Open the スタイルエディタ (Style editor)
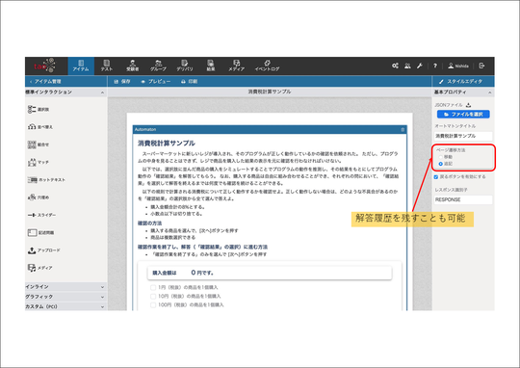This screenshot has width=520, height=368. click(x=461, y=81)
